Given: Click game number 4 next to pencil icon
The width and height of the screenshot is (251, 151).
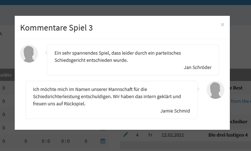Looking at the screenshot, I should tap(137, 135).
